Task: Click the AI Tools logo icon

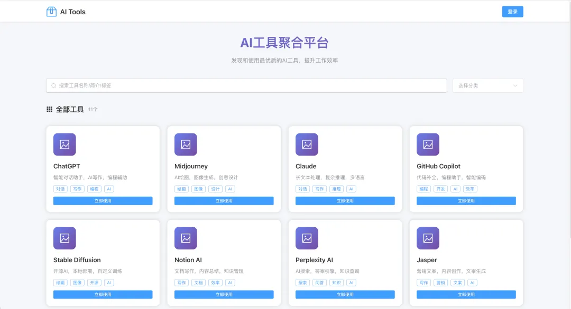Action: [51, 12]
